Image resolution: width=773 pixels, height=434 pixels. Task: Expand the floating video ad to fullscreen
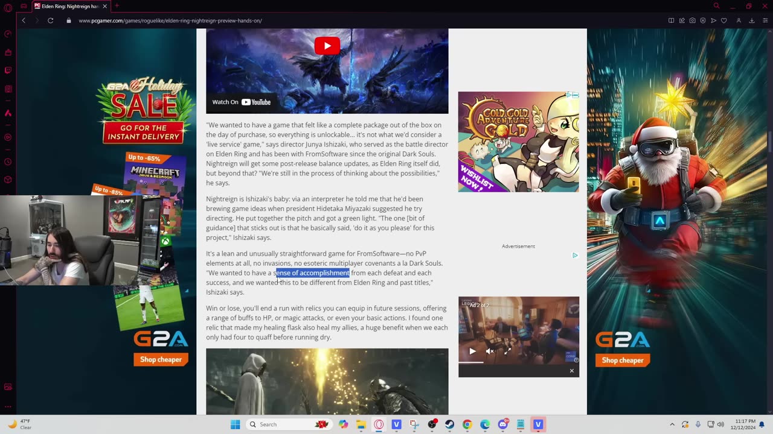507,351
